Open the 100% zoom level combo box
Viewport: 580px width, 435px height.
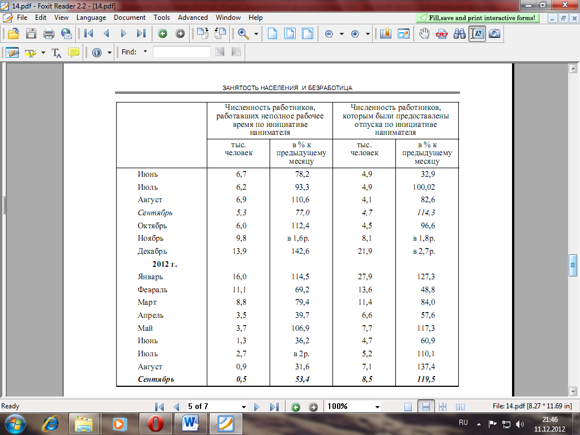(x=353, y=407)
